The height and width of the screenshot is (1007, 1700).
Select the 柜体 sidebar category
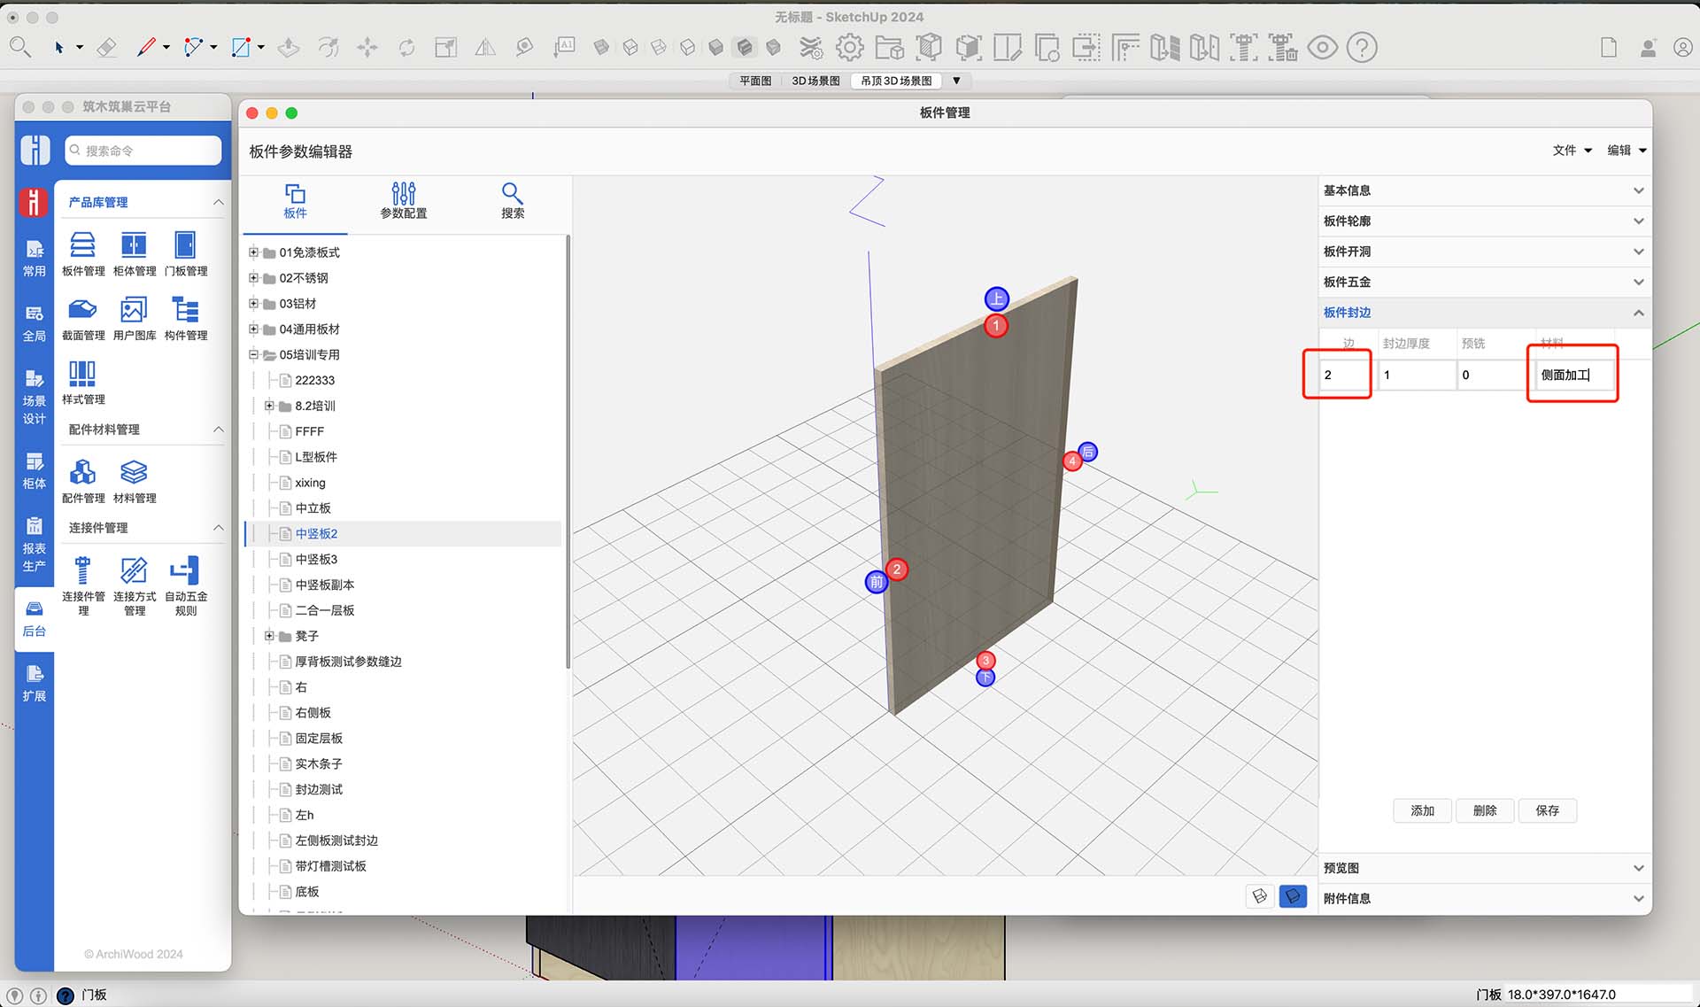(35, 471)
